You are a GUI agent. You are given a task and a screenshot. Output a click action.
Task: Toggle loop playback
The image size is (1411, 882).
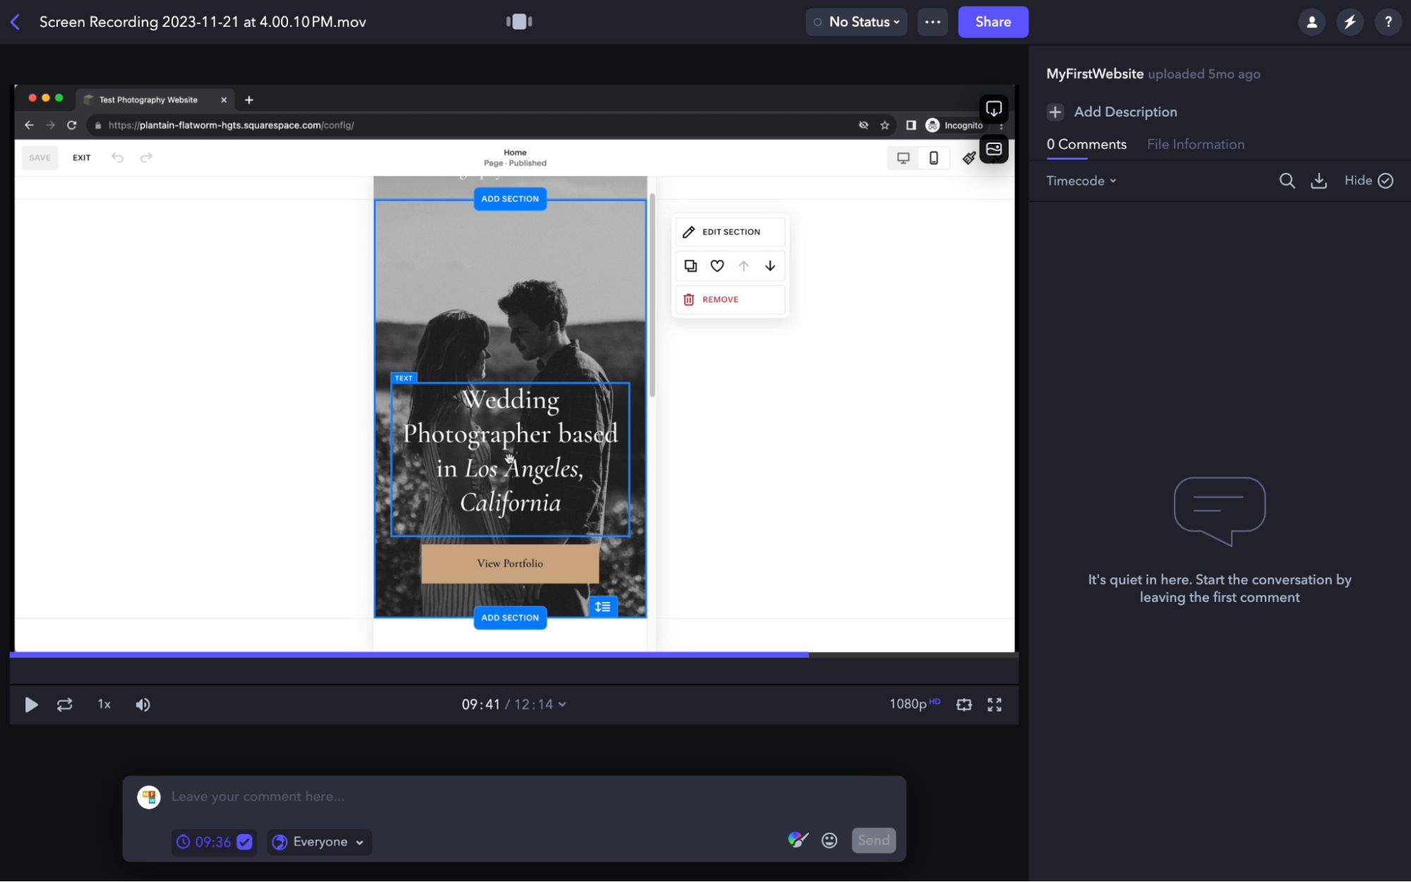coord(64,704)
